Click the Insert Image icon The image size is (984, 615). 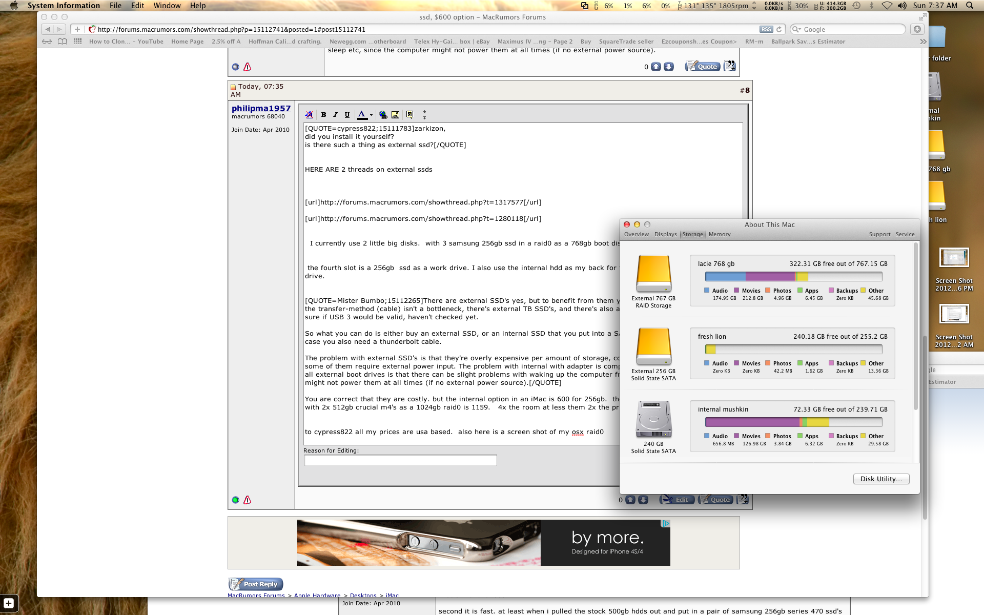coord(395,115)
